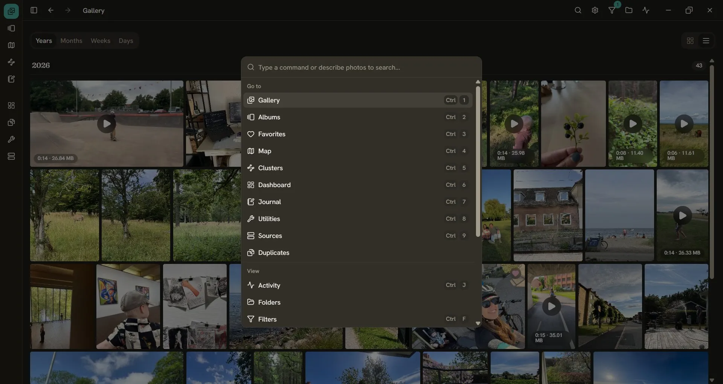Open Clusters in the sidebar

point(11,62)
